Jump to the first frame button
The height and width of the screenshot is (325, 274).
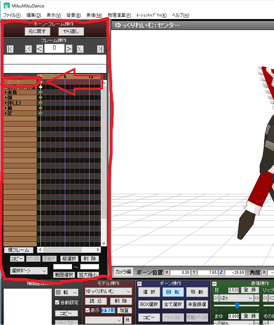pyautogui.click(x=10, y=49)
